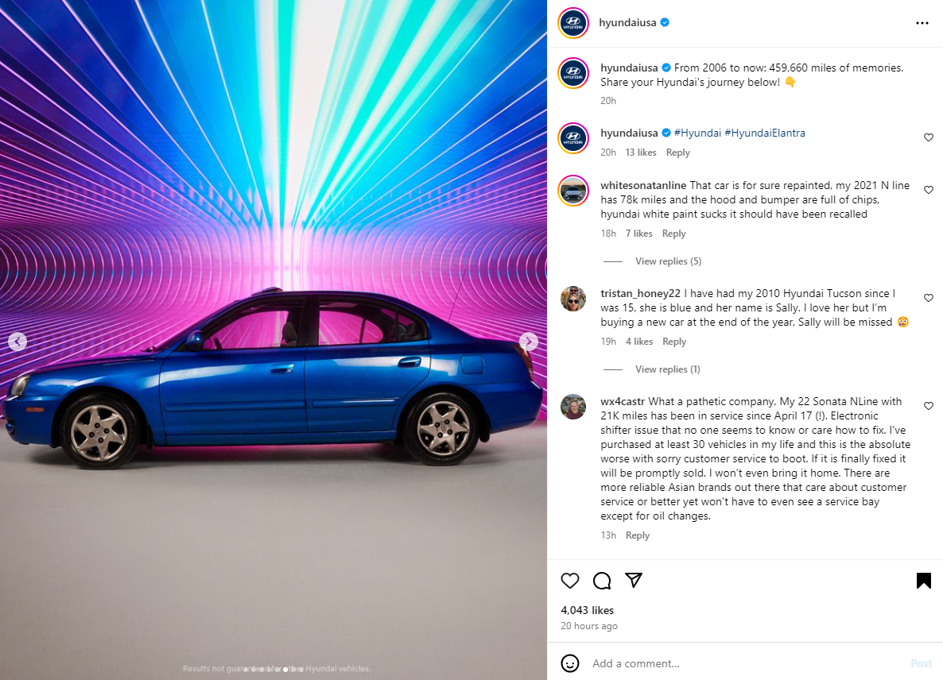
Task: Click the #Hyundai hashtag link
Action: tap(697, 133)
